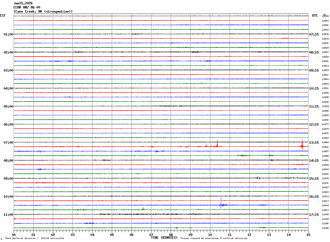Viewport: 330px width, 242px height.
Task: Click the minute 15 tick label on bottom axis
Action: pyautogui.click(x=308, y=235)
